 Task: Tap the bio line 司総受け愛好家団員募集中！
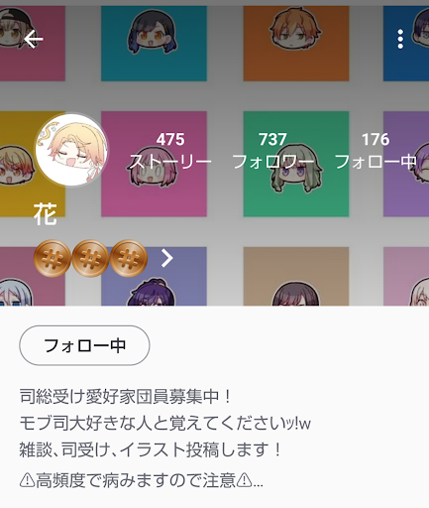tap(126, 396)
